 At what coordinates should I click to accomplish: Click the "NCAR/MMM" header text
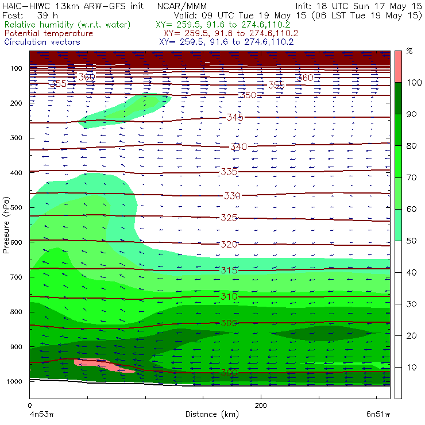point(182,6)
